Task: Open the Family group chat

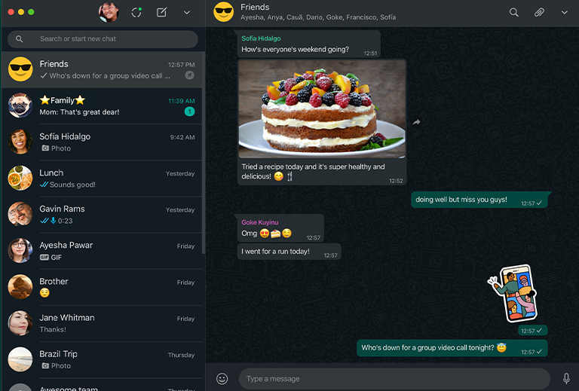Action: [x=103, y=105]
